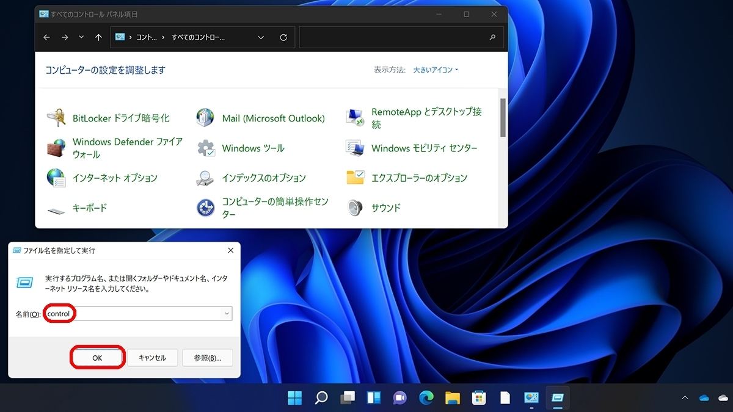
Task: Click キャンセル in the Run dialog
Action: click(x=152, y=358)
